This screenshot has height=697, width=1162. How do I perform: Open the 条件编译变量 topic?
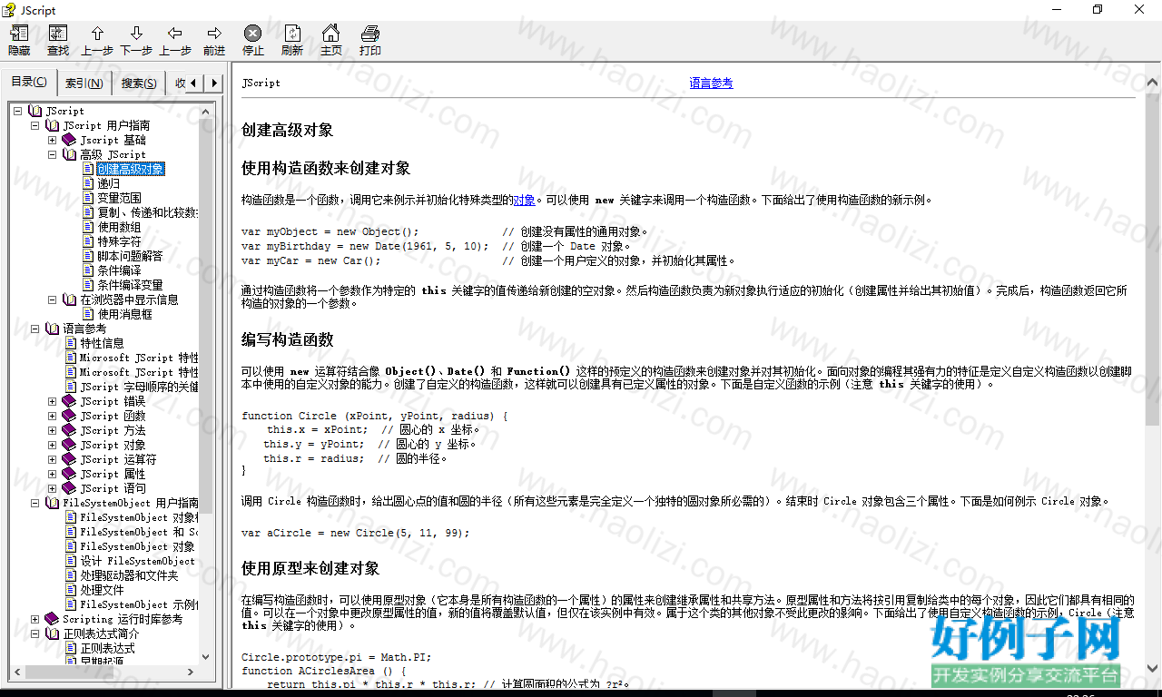click(130, 285)
